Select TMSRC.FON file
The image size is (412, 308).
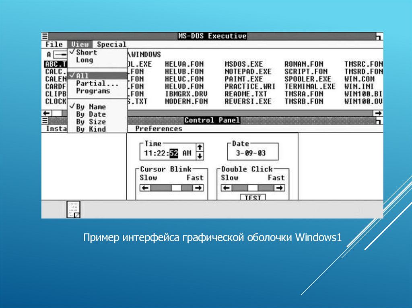[x=364, y=64]
